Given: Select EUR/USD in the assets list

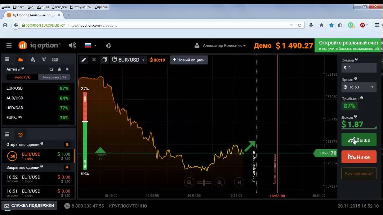Looking at the screenshot, I should [38, 88].
